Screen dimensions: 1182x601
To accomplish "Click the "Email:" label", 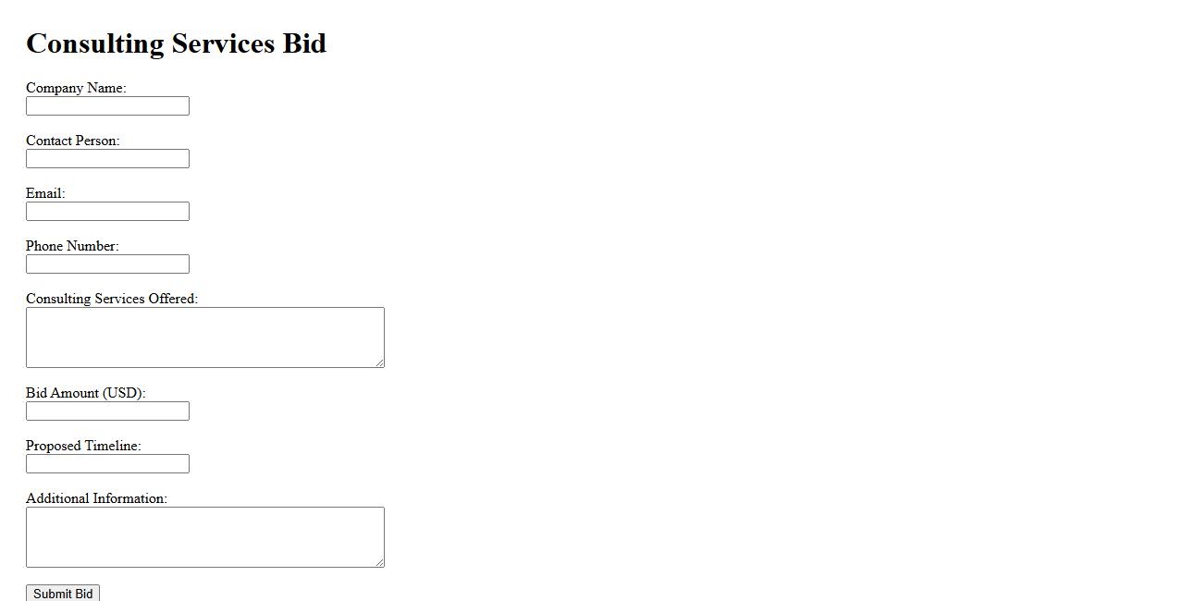I will (x=45, y=193).
